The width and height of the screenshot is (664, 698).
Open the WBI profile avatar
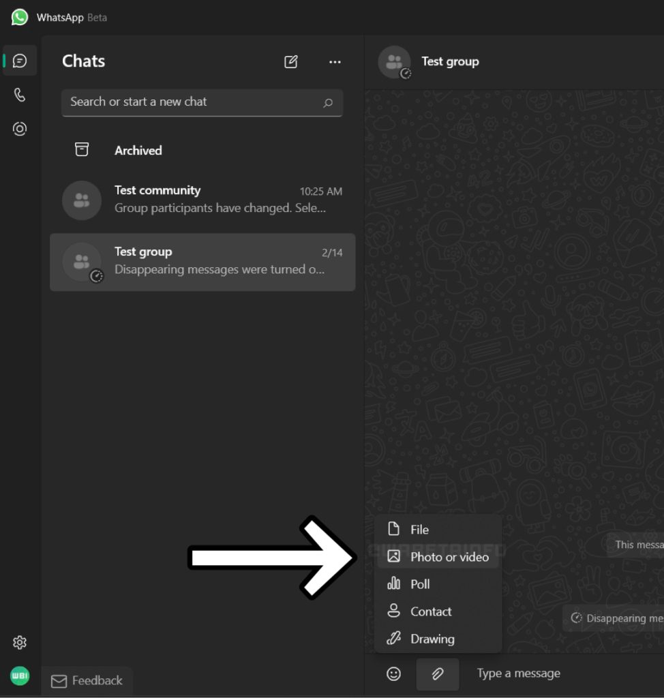20,676
